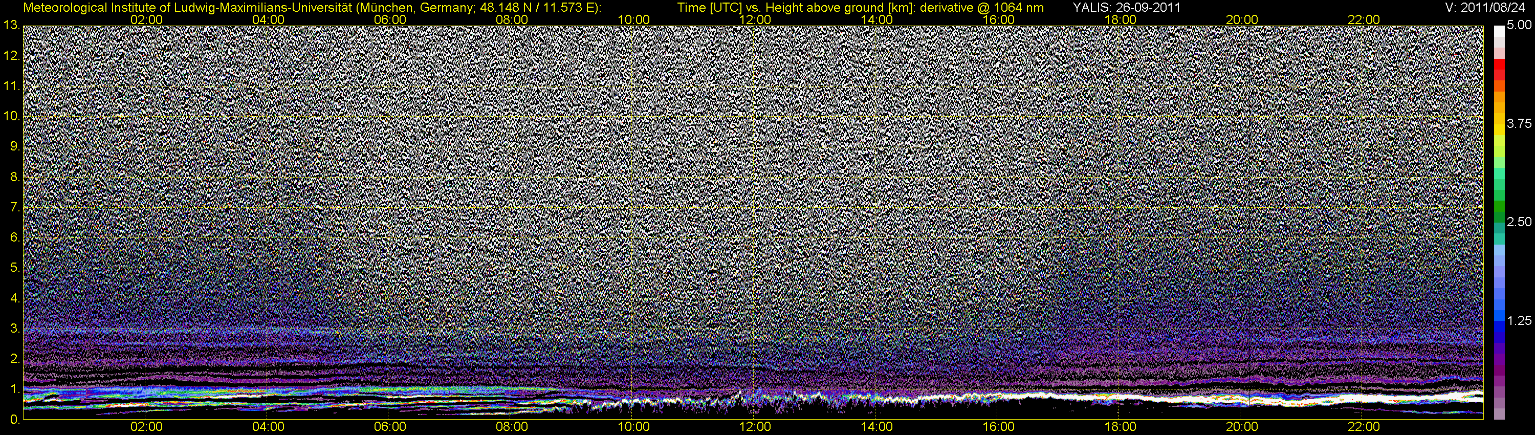This screenshot has height=435, width=1535.
Task: Click the "1." height axis label
Action: coord(14,389)
